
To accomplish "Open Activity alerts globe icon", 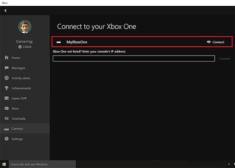I will tap(6, 78).
